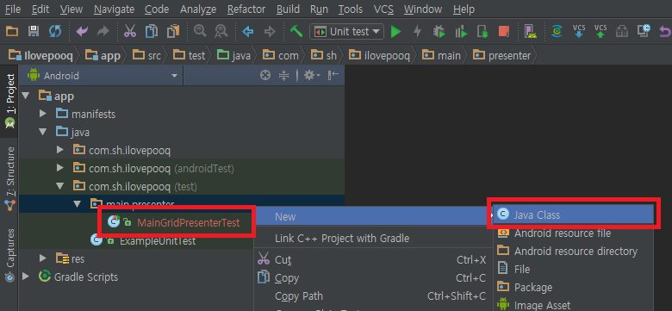The width and height of the screenshot is (672, 311).
Task: Click Collapse All icon in Project panel
Action: [283, 76]
